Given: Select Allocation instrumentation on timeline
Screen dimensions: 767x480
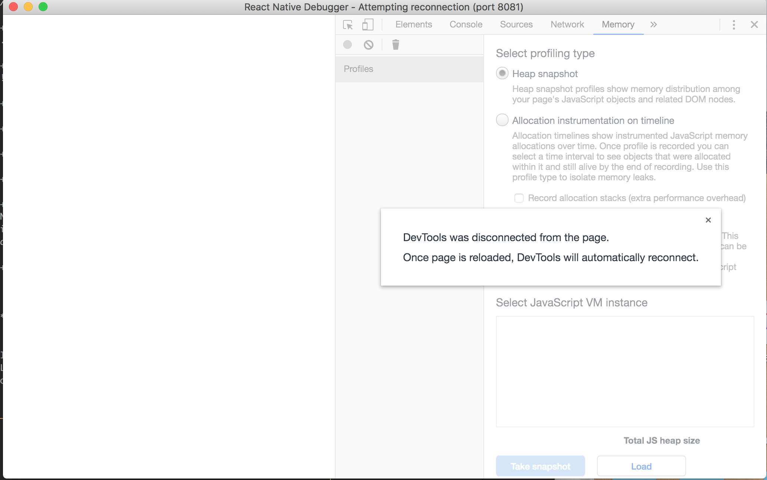Looking at the screenshot, I should (x=502, y=120).
